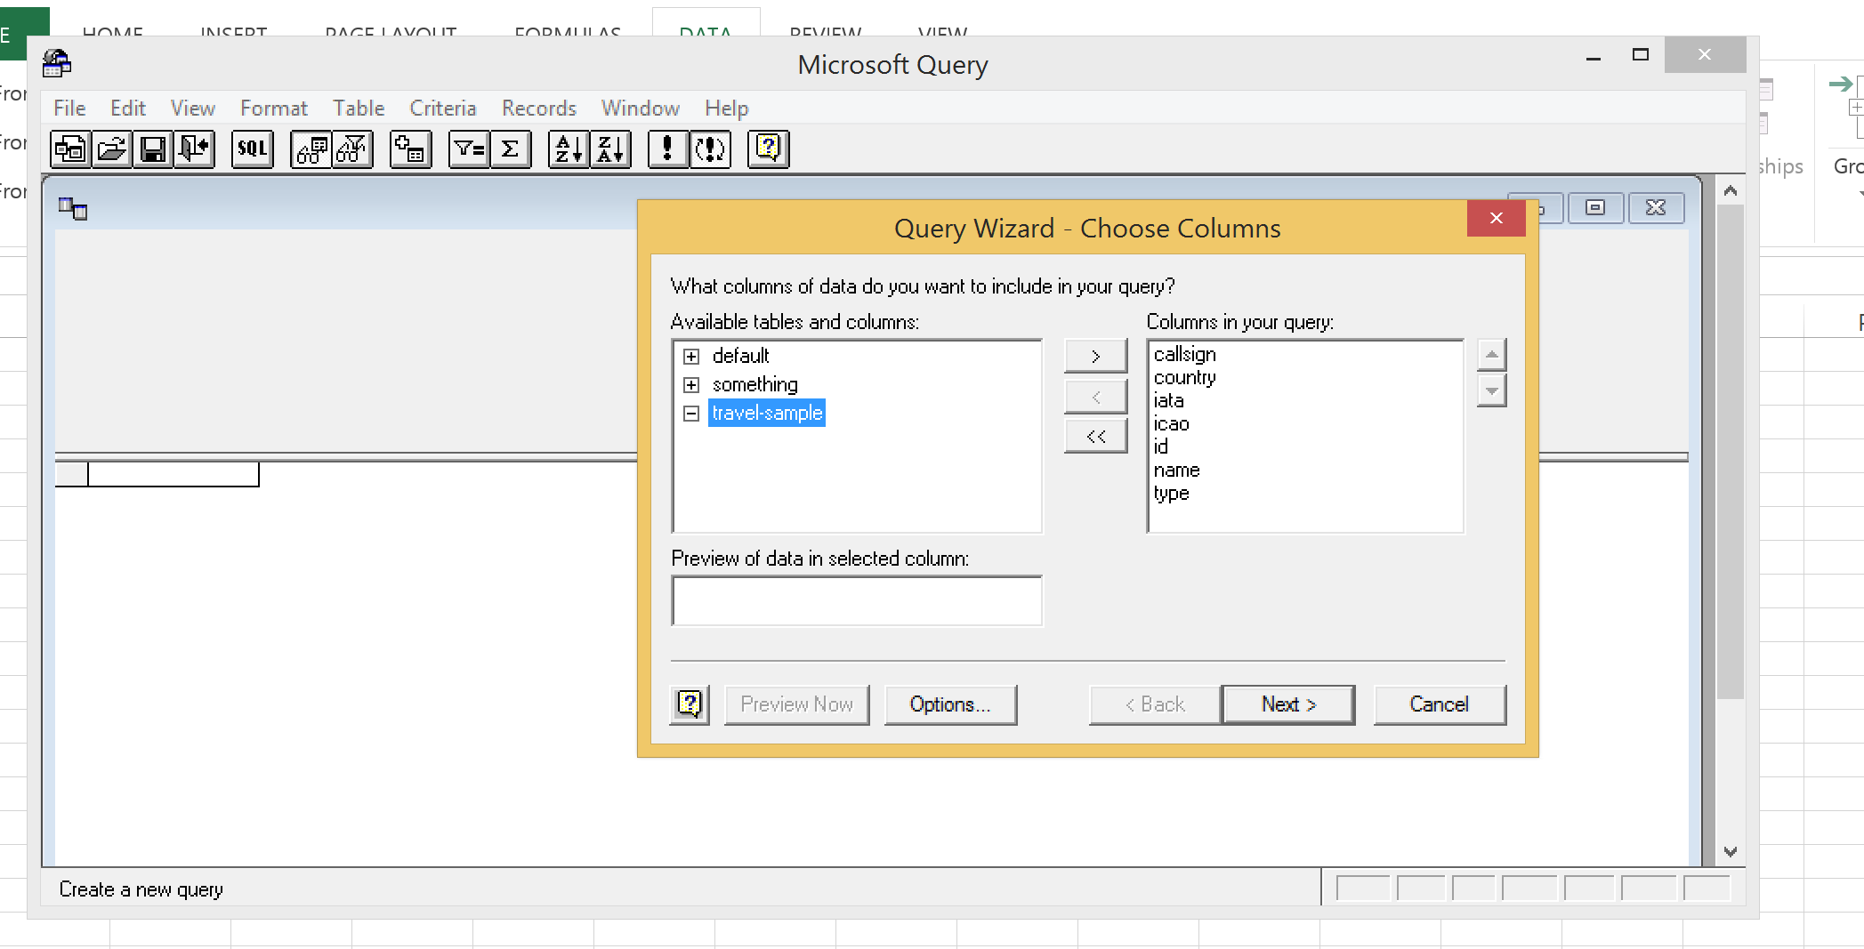The width and height of the screenshot is (1864, 949).
Task: Restore the inner query document window
Action: 1595,207
